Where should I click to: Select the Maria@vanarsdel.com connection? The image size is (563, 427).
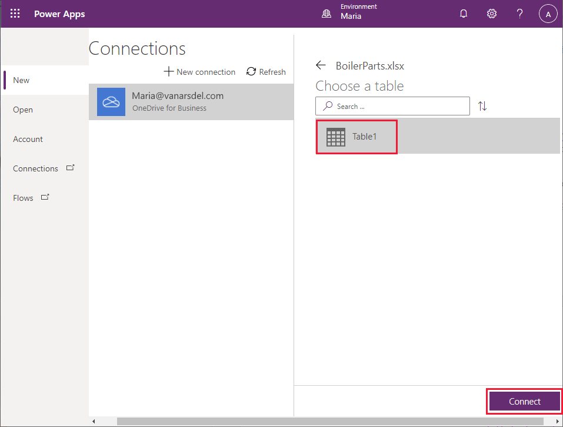(x=176, y=101)
